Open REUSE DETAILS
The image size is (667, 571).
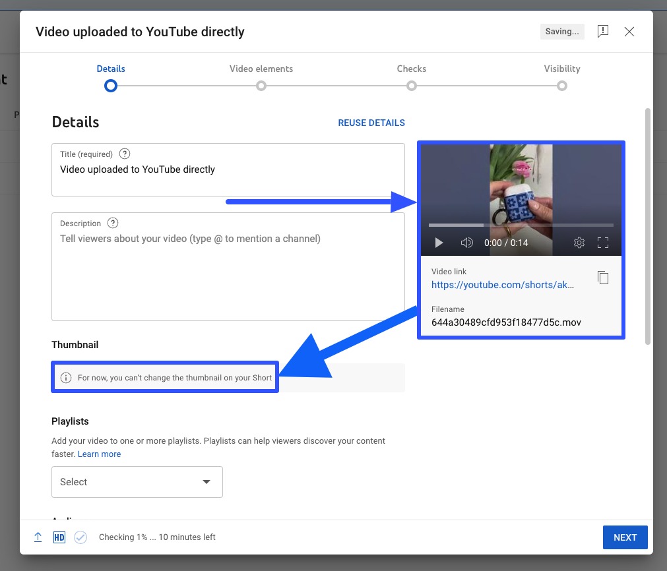[371, 123]
